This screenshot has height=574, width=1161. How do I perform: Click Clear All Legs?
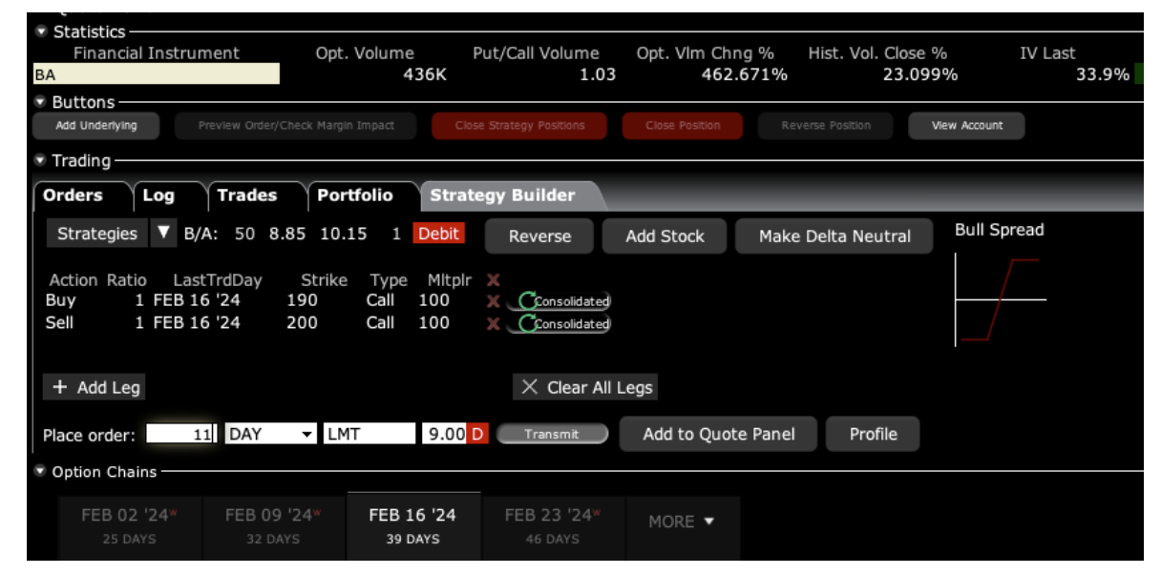pyautogui.click(x=586, y=387)
